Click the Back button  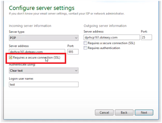click(x=124, y=113)
